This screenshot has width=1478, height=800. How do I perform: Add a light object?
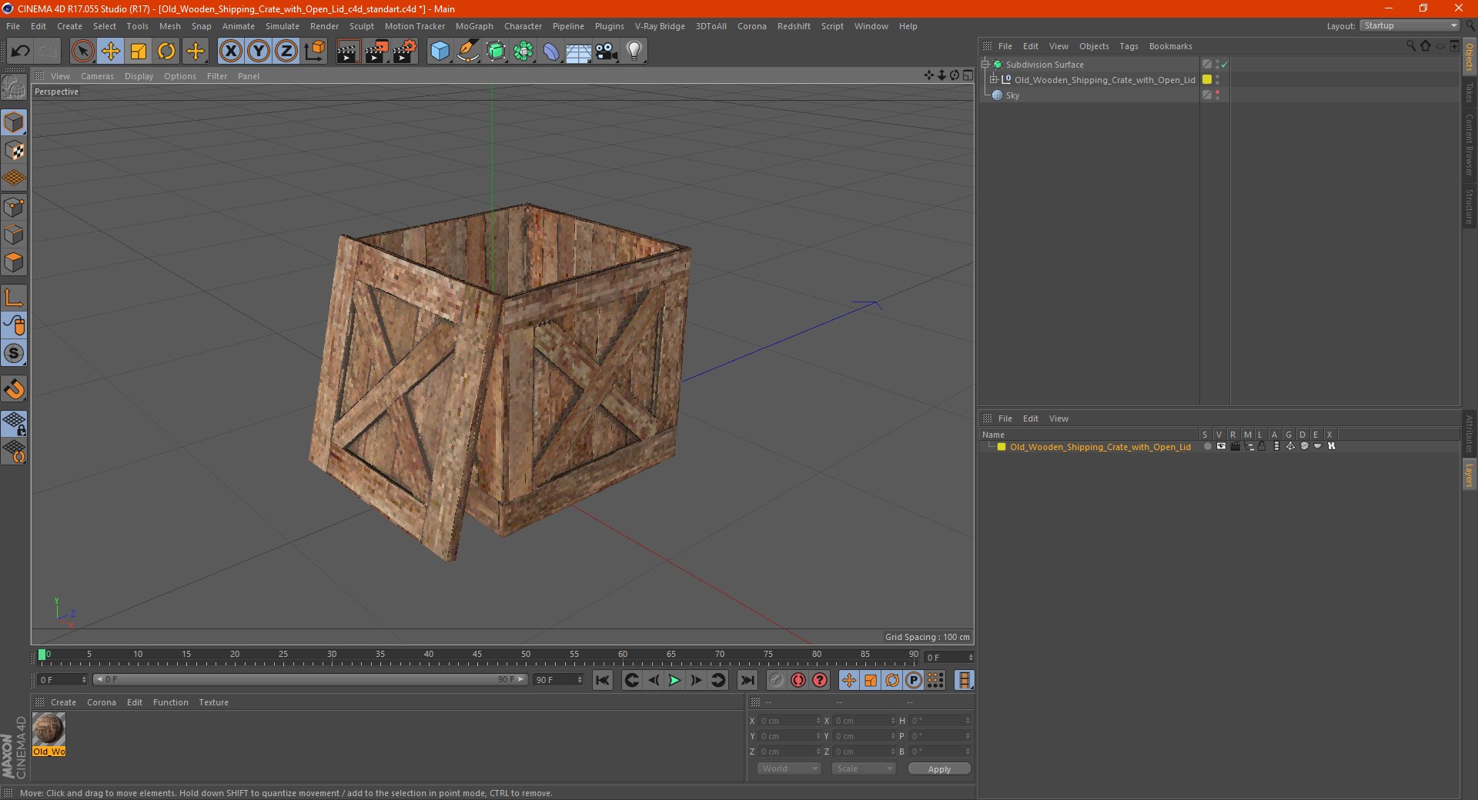[x=634, y=52]
